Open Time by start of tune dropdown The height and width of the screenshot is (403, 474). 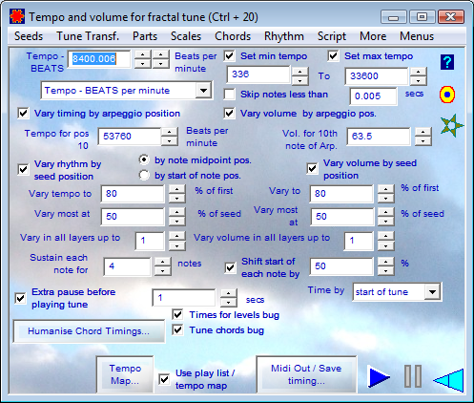point(432,291)
